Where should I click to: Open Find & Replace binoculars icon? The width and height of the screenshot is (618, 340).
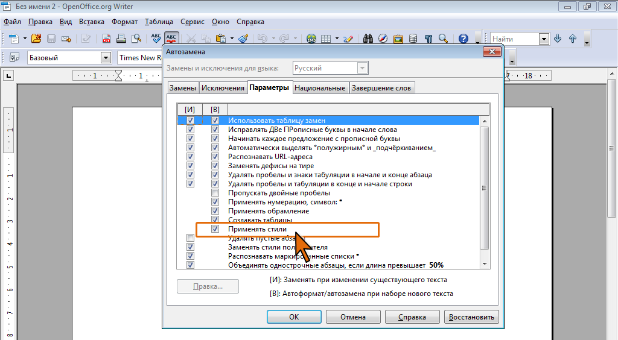pos(368,39)
